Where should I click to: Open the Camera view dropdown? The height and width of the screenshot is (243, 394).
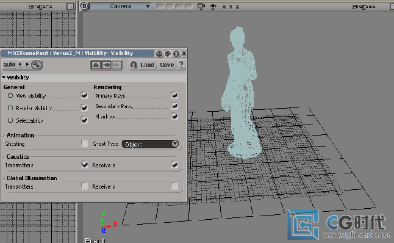tap(121, 6)
